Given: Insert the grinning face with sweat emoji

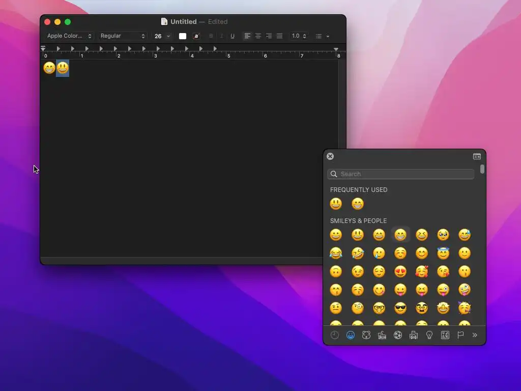Looking at the screenshot, I should pyautogui.click(x=465, y=235).
